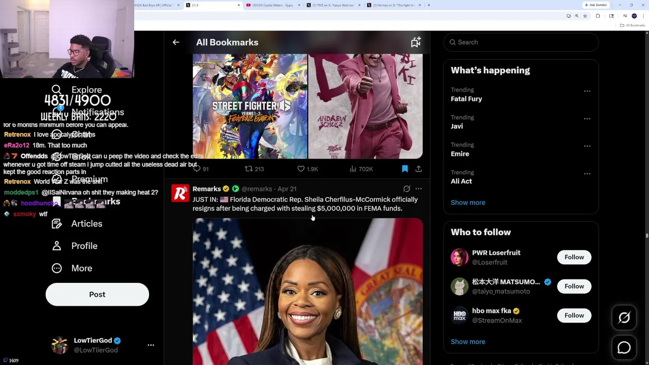Click the Post button
Viewport: 649px width, 365px height.
coord(97,295)
